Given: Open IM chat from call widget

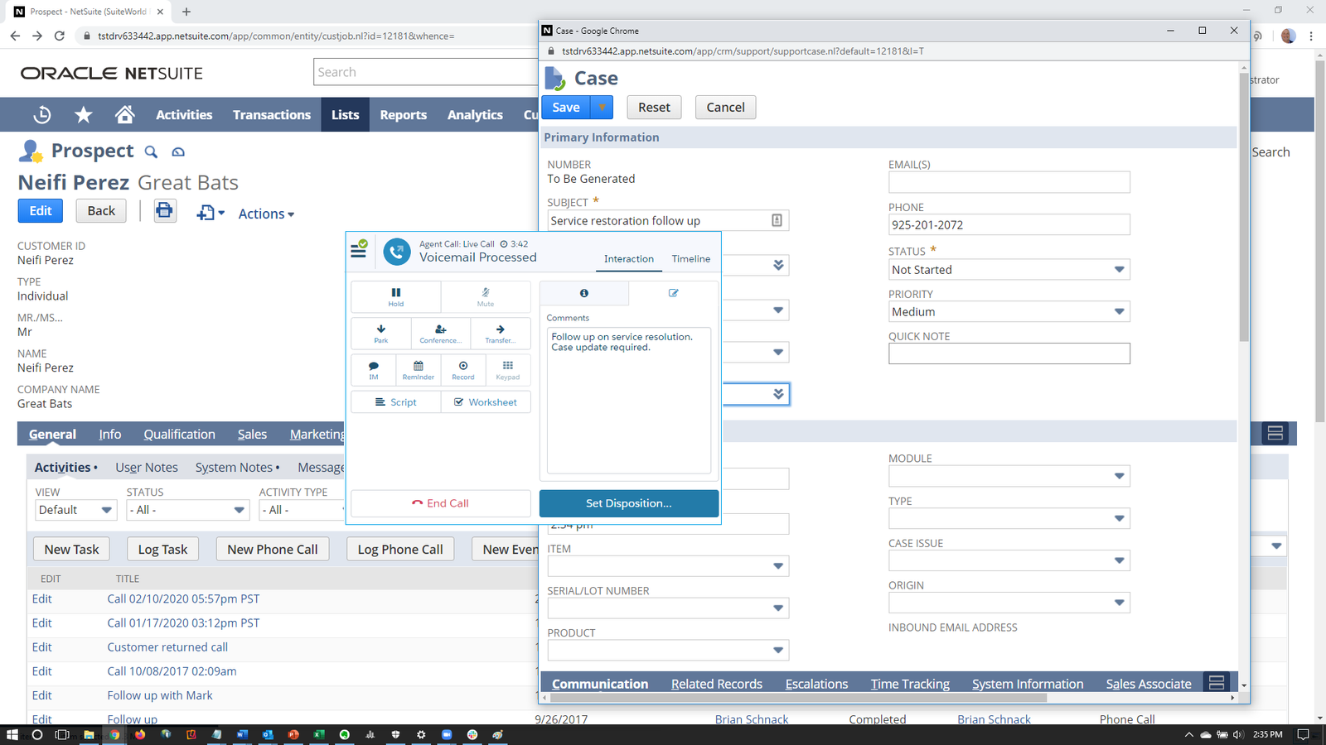Looking at the screenshot, I should pyautogui.click(x=374, y=370).
